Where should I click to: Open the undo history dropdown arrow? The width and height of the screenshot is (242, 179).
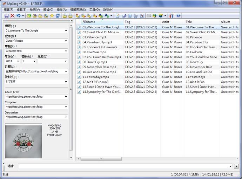(23, 15)
